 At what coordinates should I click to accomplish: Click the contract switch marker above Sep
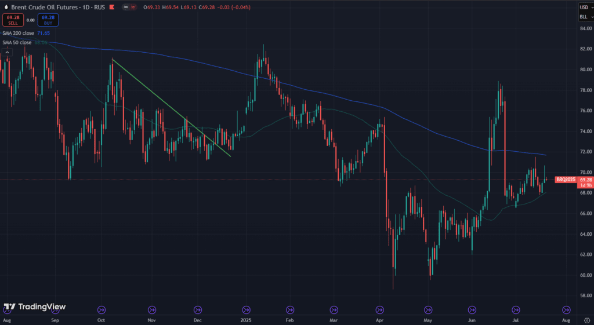coord(55,310)
